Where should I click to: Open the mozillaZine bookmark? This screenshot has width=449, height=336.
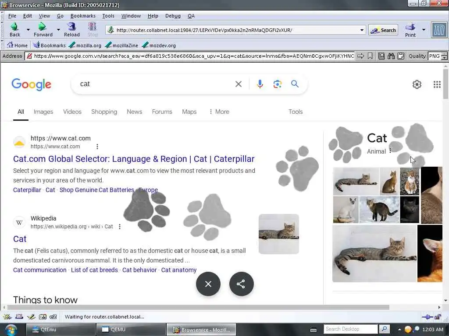click(x=122, y=45)
